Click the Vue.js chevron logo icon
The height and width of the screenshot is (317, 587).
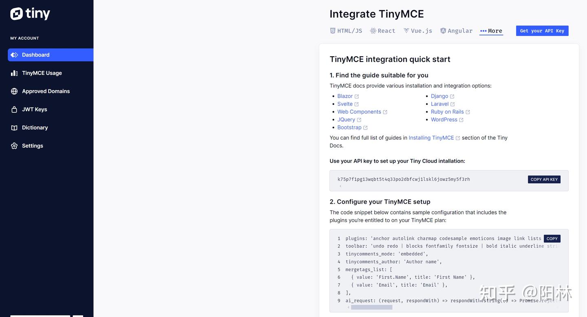(406, 30)
